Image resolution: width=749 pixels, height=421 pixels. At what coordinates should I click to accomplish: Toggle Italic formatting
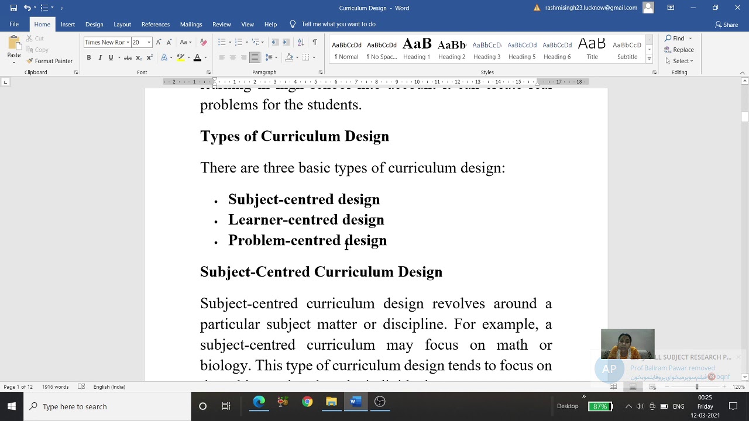coord(100,57)
